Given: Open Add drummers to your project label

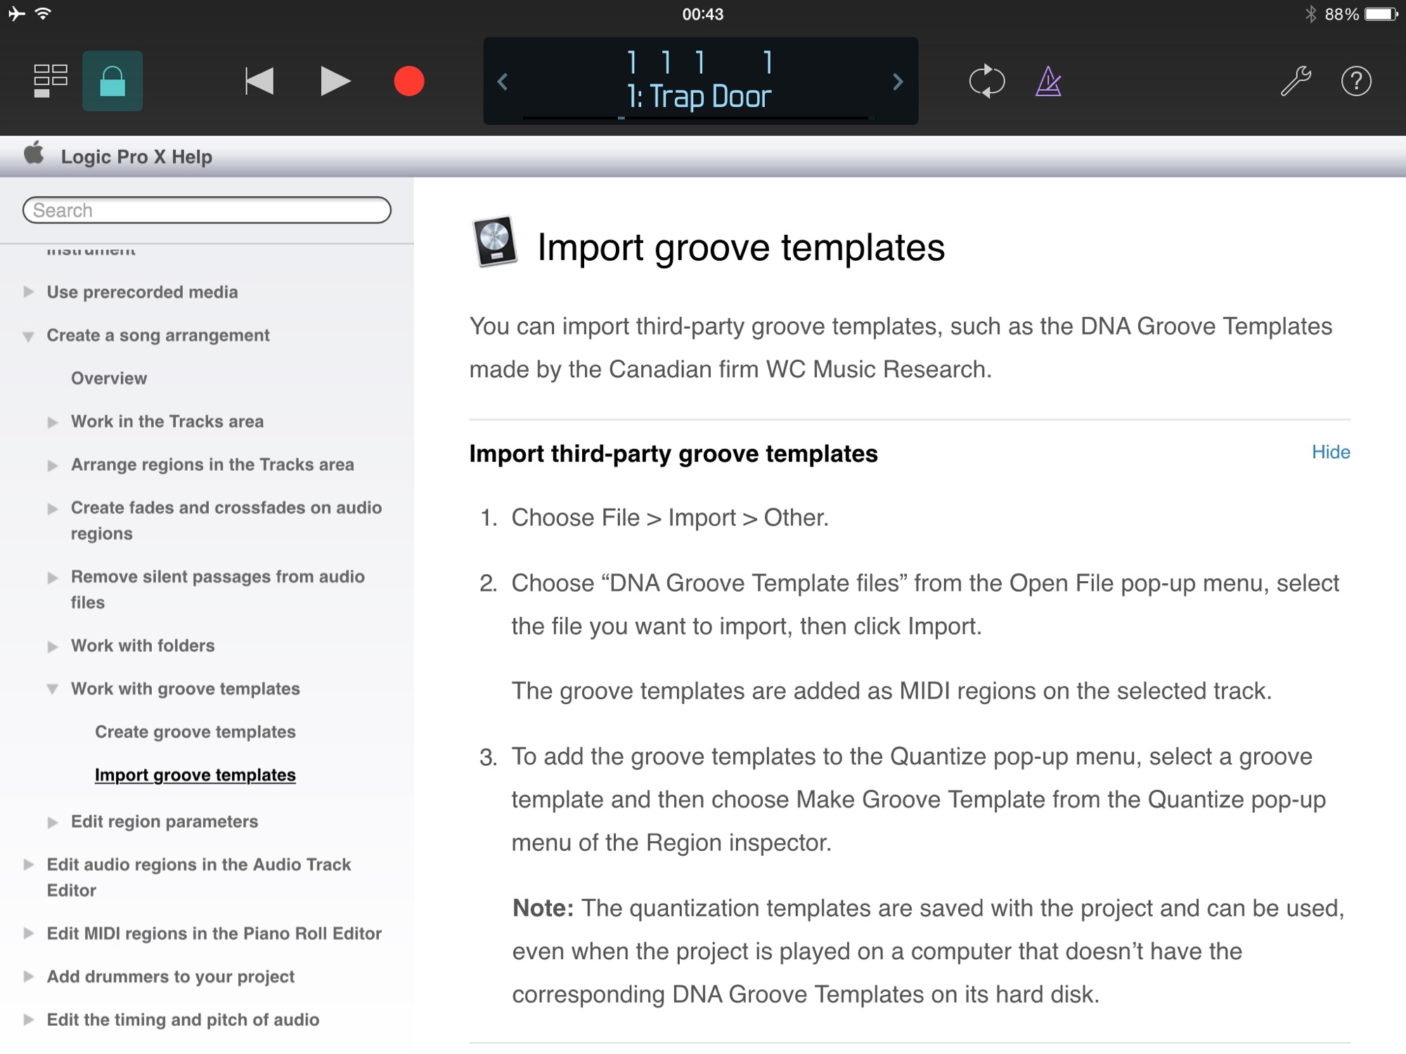Looking at the screenshot, I should 171,977.
